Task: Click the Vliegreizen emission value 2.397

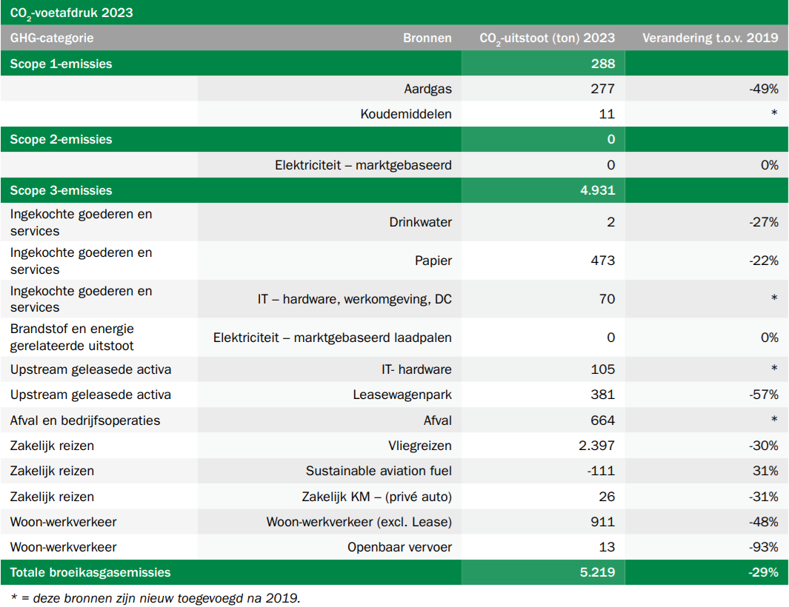Action: 596,446
